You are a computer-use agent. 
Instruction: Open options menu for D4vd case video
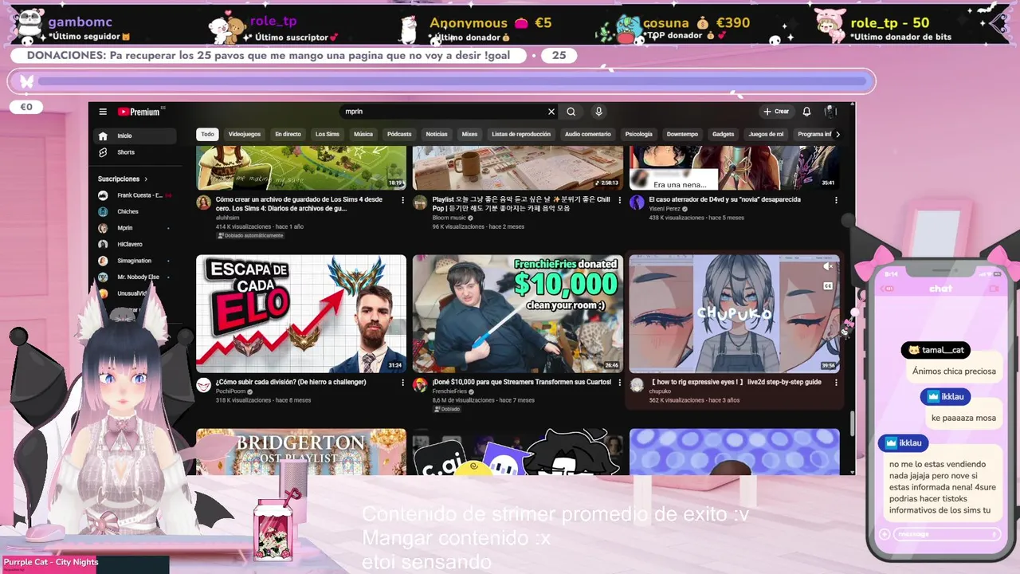tap(836, 200)
